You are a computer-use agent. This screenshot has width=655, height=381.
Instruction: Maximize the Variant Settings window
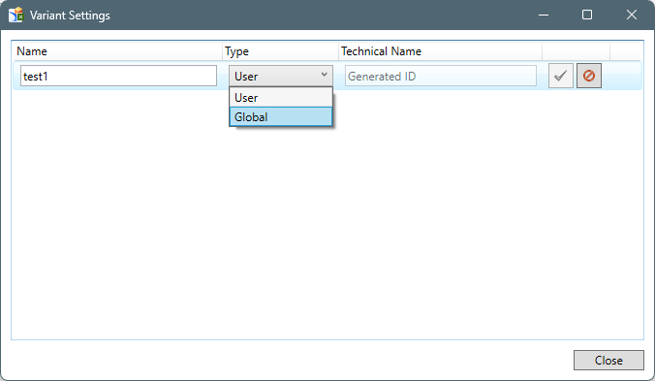point(587,16)
